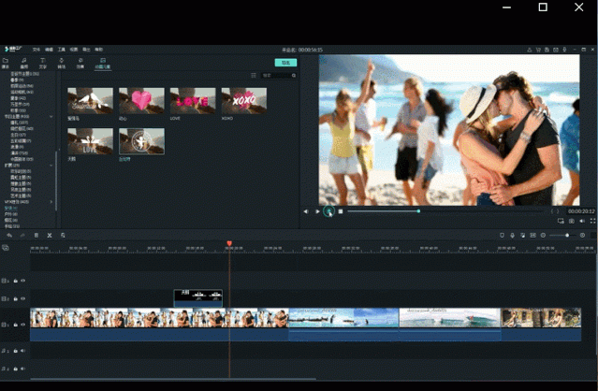
Task: Hide video track 3 with eye icon
Action: [22, 281]
